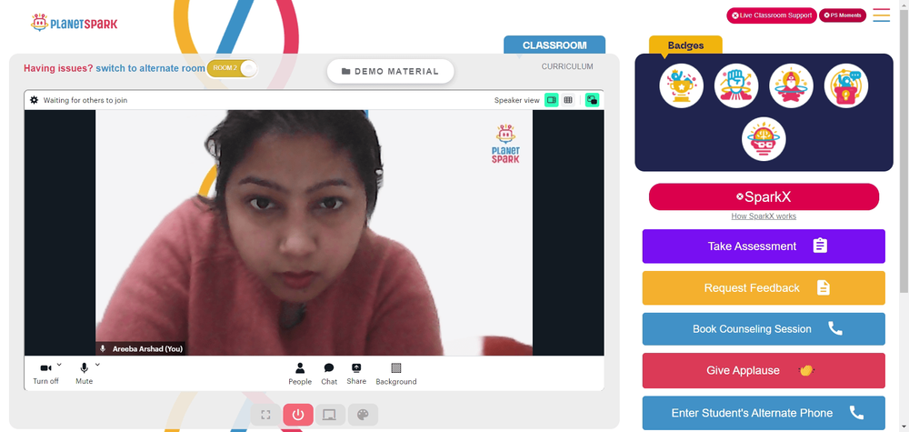
Task: Click Waiting for others to join text
Action: [x=85, y=100]
